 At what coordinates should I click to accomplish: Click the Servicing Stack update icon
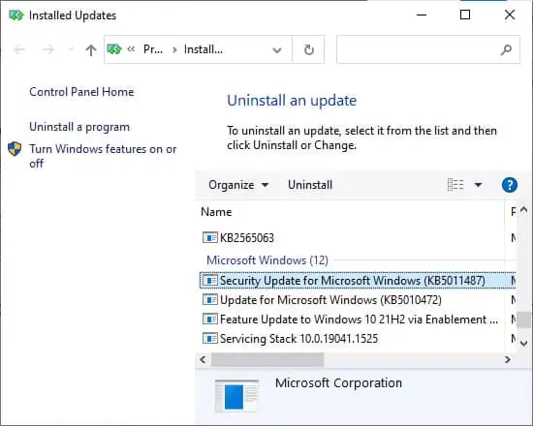210,338
